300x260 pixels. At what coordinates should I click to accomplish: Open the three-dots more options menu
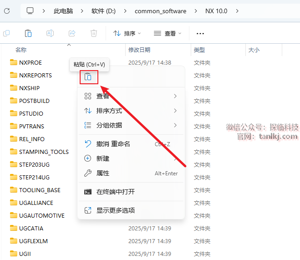click(x=200, y=33)
